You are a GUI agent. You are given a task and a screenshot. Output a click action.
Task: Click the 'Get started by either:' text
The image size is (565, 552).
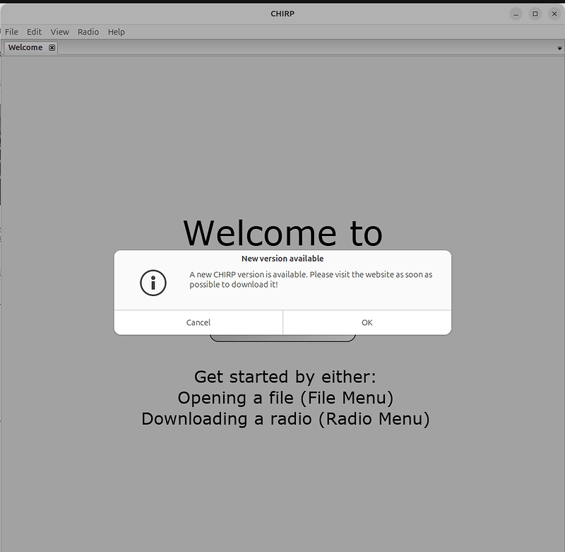pyautogui.click(x=285, y=377)
